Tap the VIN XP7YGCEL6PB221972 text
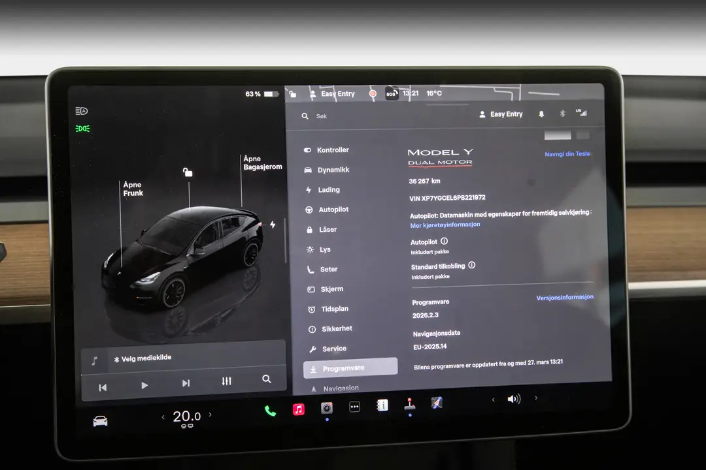The image size is (706, 470). tap(447, 198)
